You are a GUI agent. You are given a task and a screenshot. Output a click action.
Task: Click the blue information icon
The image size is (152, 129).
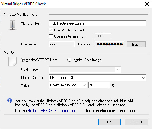tap(10, 101)
